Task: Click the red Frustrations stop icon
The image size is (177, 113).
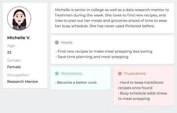Action: [120, 74]
